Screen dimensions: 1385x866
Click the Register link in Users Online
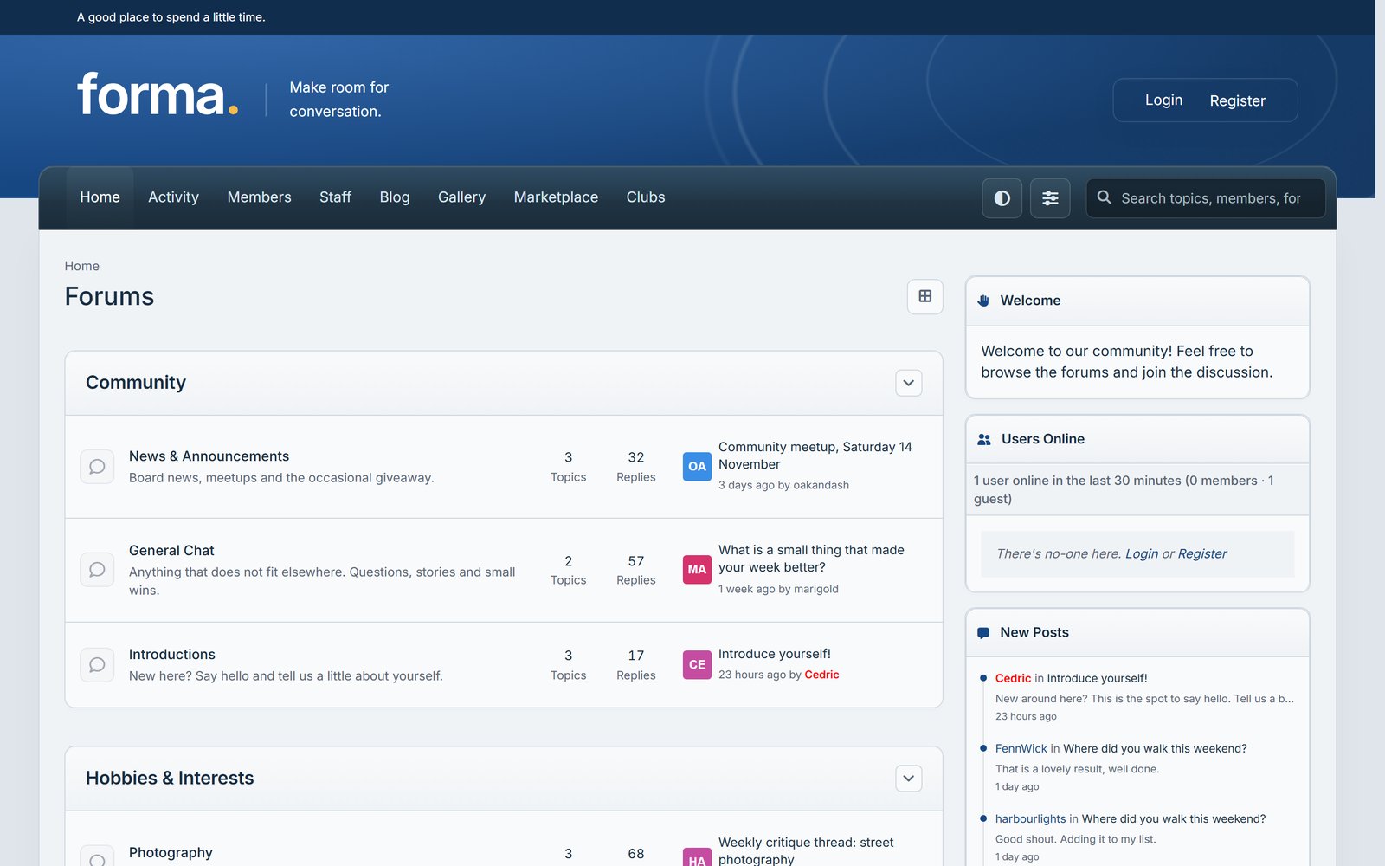(1202, 553)
